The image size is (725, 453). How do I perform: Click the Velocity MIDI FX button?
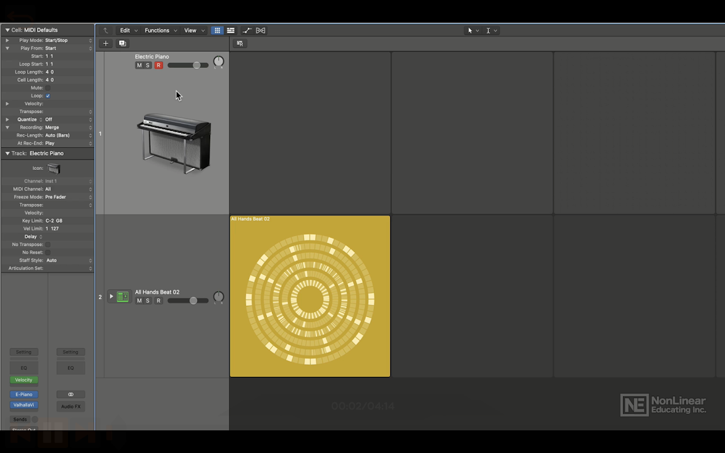[23, 380]
